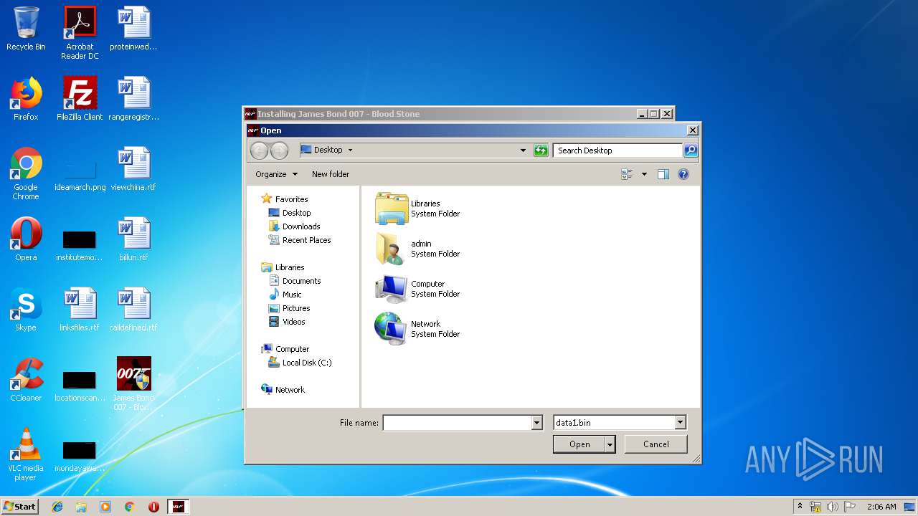Click into the Search Desktop field
This screenshot has width=918, height=516.
pyautogui.click(x=617, y=150)
